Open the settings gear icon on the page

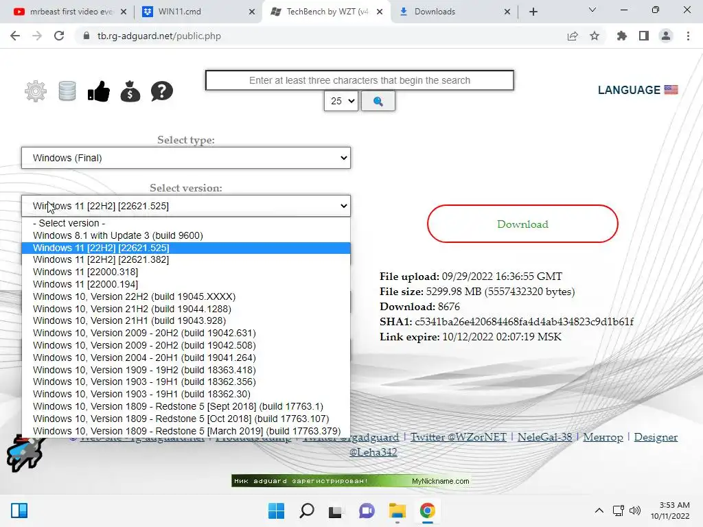(36, 91)
